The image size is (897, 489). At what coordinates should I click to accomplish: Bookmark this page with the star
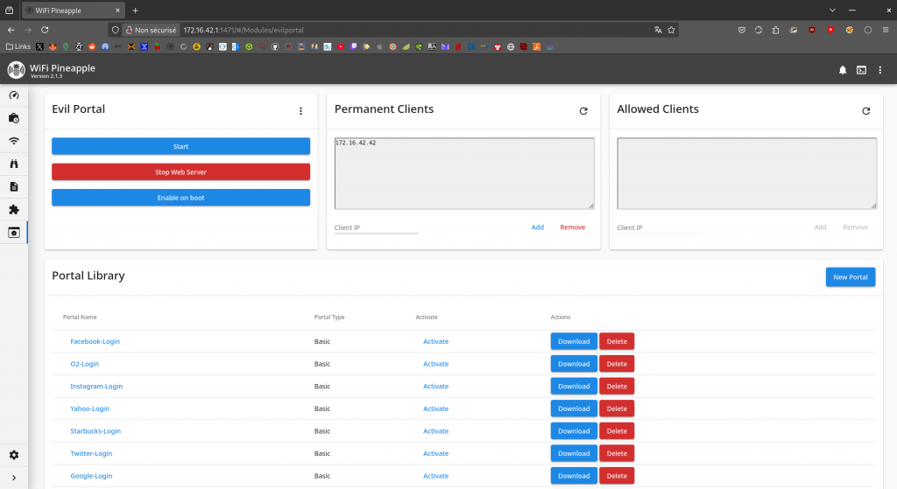pyautogui.click(x=672, y=30)
